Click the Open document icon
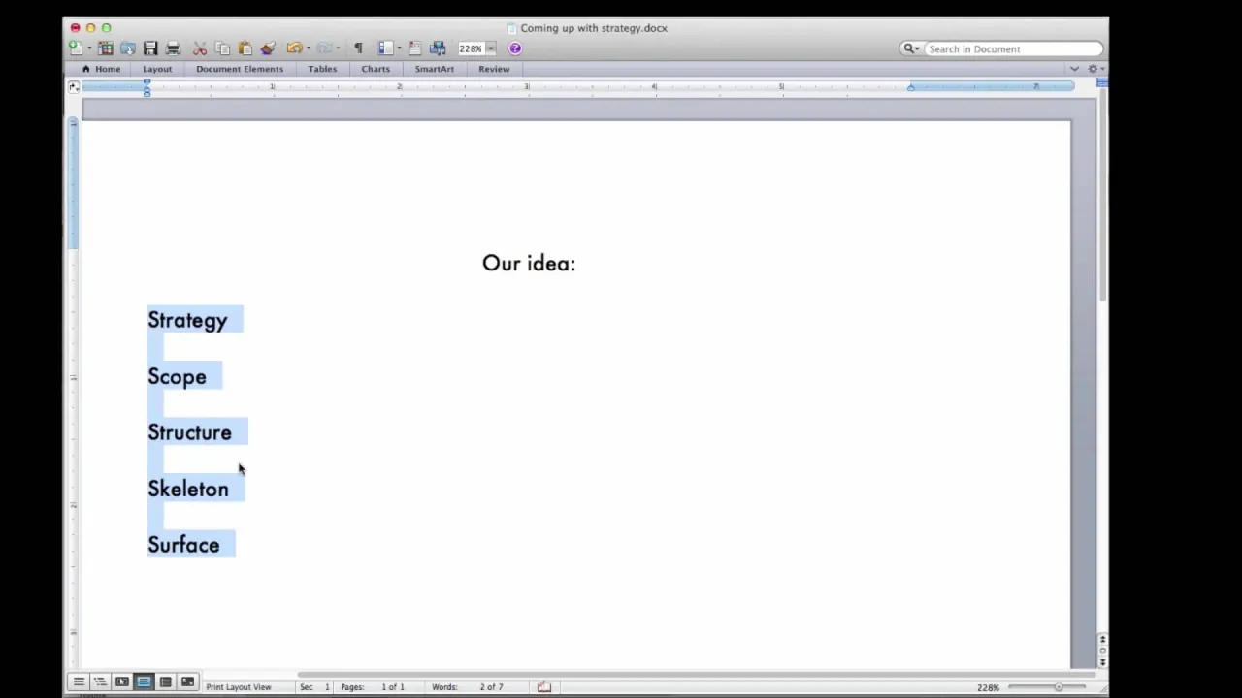Screen dimensions: 1242x698 127,48
